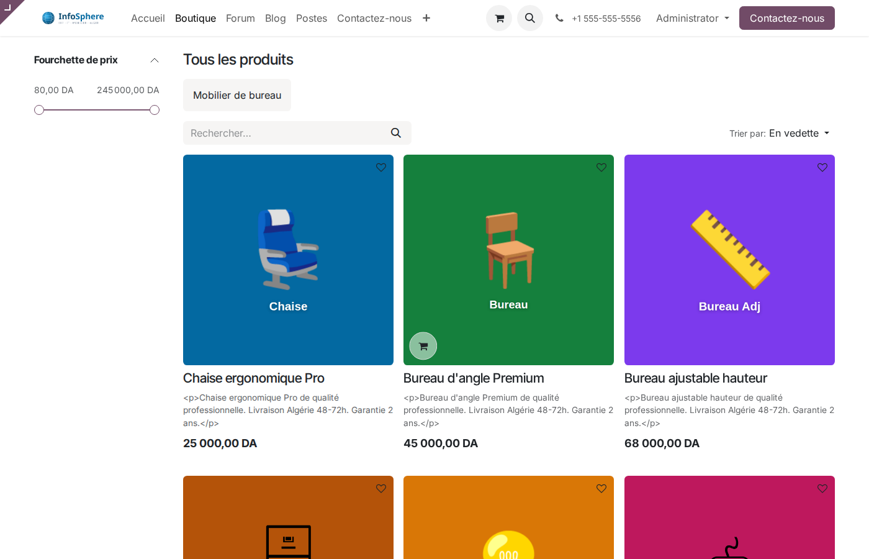Click the magnifier search icon in the header

pyautogui.click(x=530, y=18)
